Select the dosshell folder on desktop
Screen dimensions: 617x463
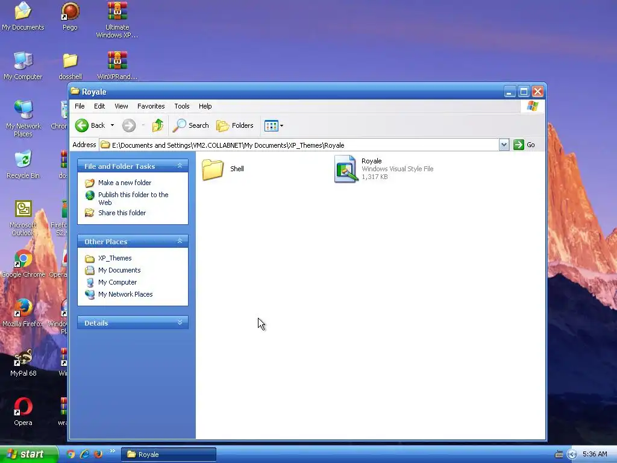(x=70, y=60)
